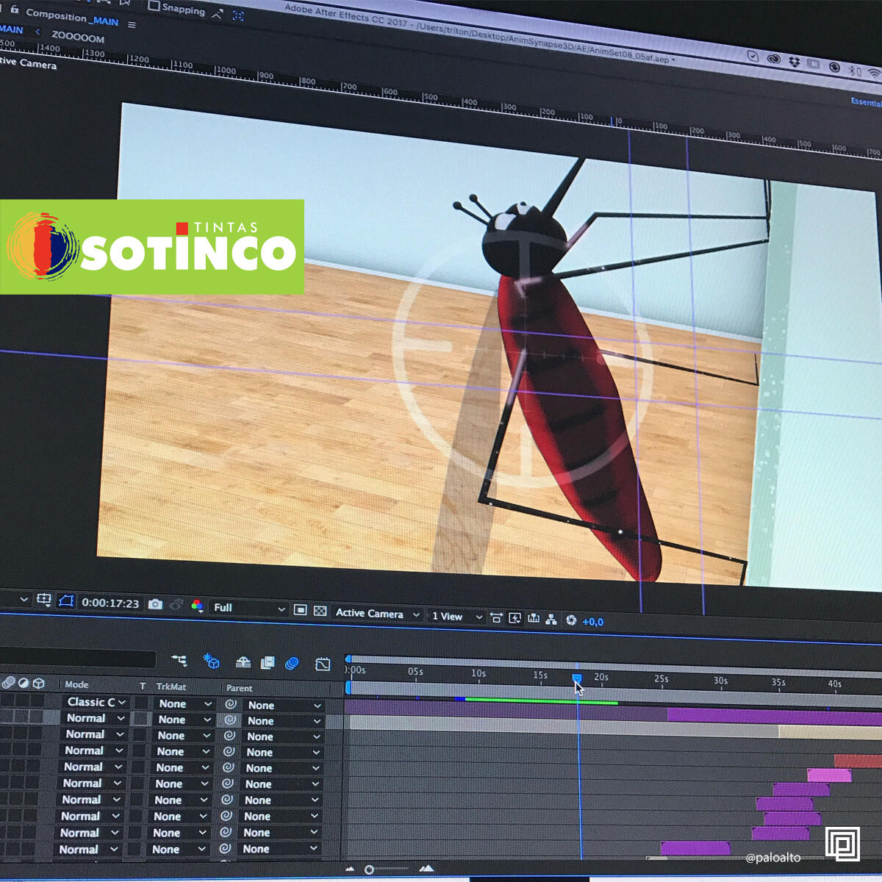Screen dimensions: 882x882
Task: Select the red layer bar in timeline
Action: pyautogui.click(x=857, y=761)
